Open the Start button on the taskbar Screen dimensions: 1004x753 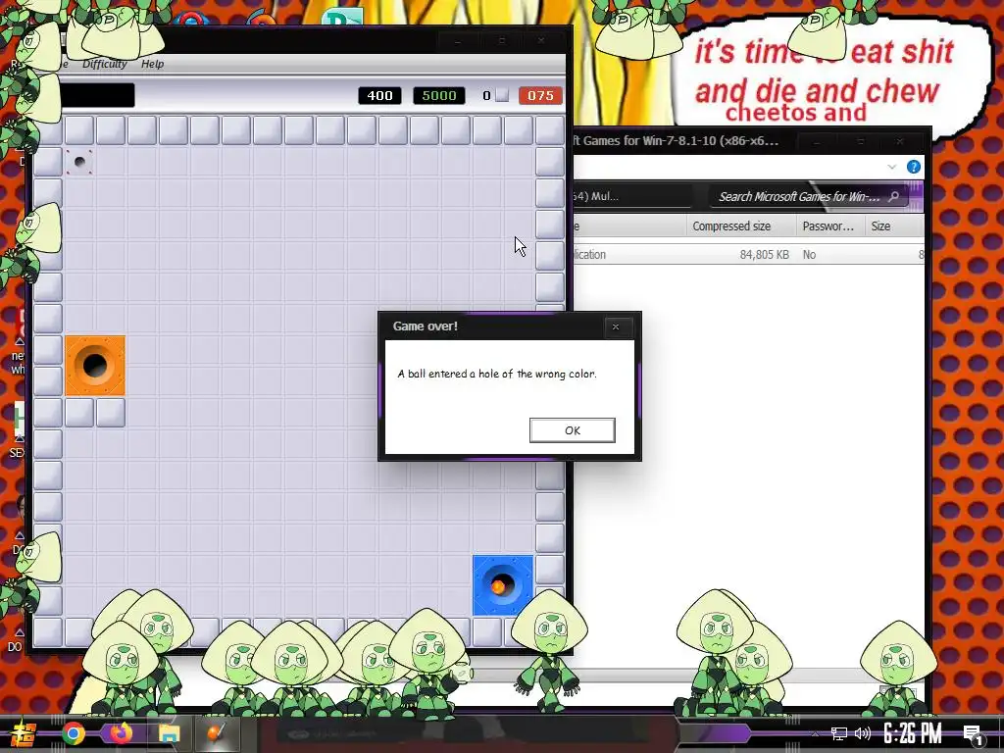[24, 734]
